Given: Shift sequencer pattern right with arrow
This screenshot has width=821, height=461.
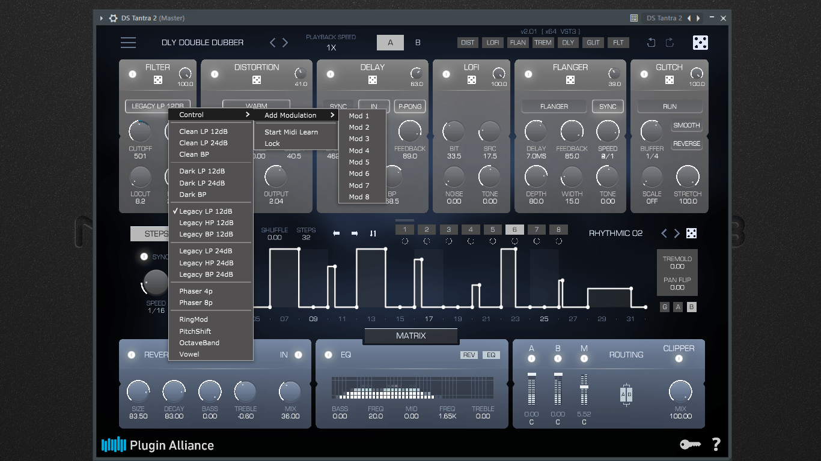Looking at the screenshot, I should coord(355,234).
